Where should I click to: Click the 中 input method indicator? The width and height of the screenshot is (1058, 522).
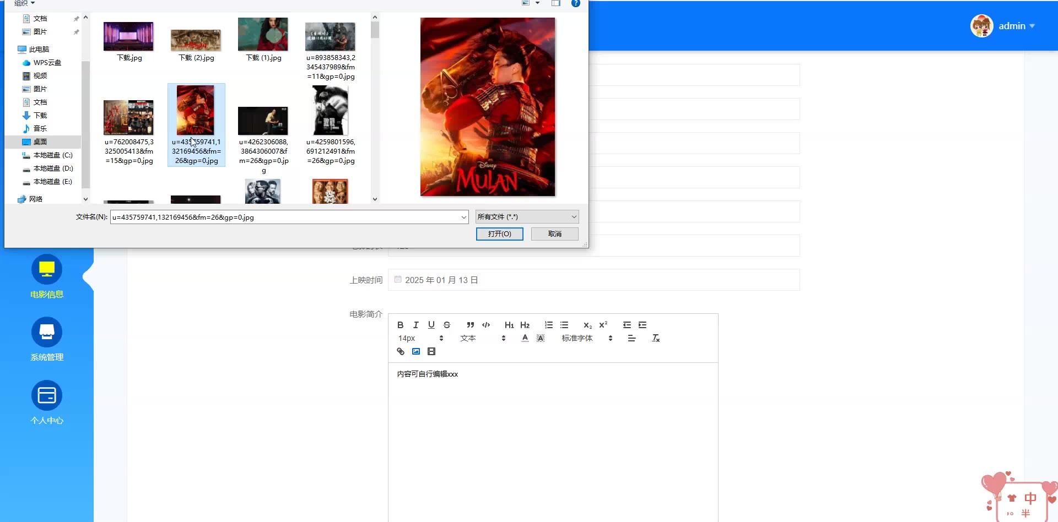(x=1030, y=498)
